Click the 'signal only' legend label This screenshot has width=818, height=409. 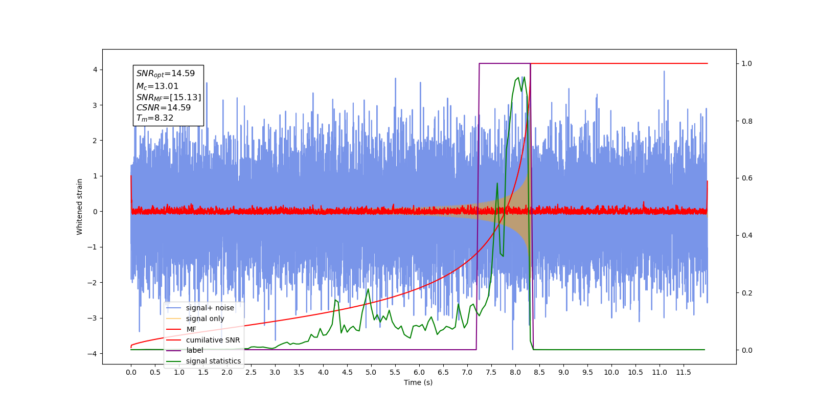coord(205,319)
